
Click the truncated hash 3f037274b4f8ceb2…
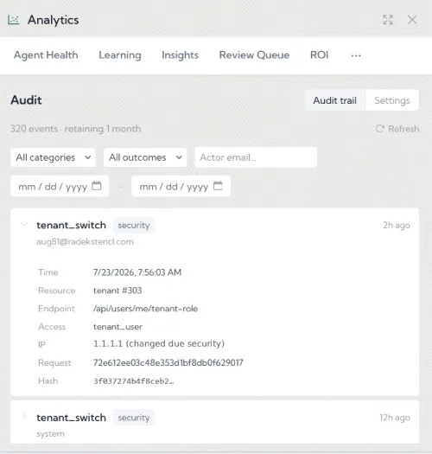pos(134,381)
